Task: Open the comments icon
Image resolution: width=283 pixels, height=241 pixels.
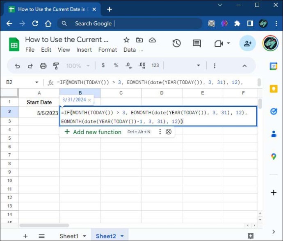Action: point(197,43)
